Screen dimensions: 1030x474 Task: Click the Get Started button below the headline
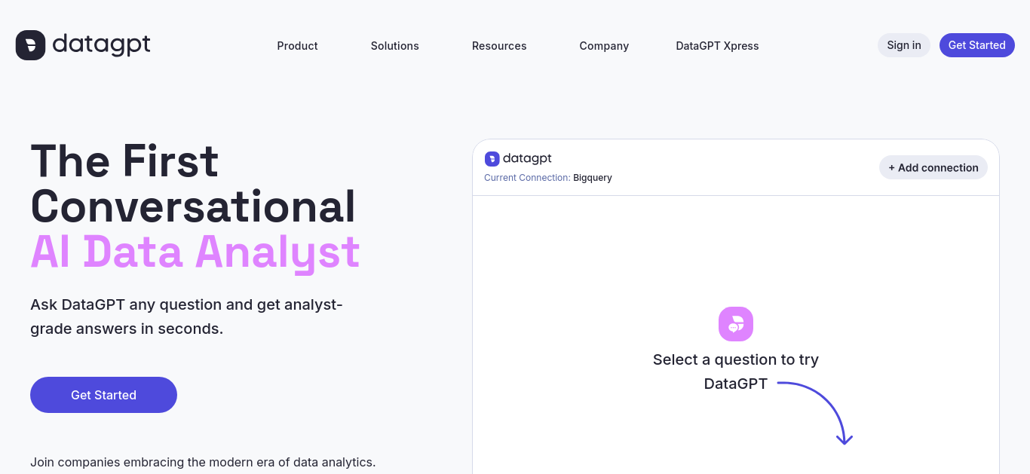[x=103, y=395]
